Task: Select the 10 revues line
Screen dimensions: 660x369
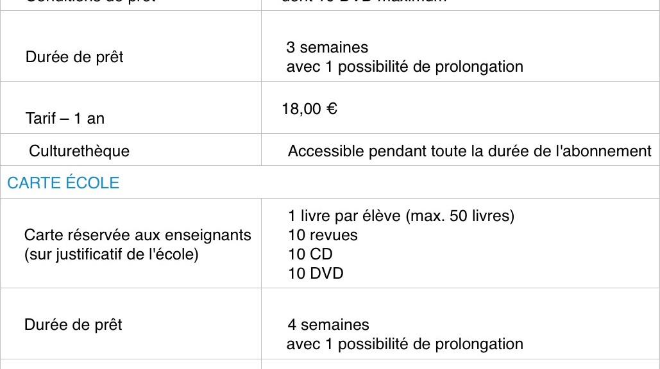Action: (x=323, y=235)
